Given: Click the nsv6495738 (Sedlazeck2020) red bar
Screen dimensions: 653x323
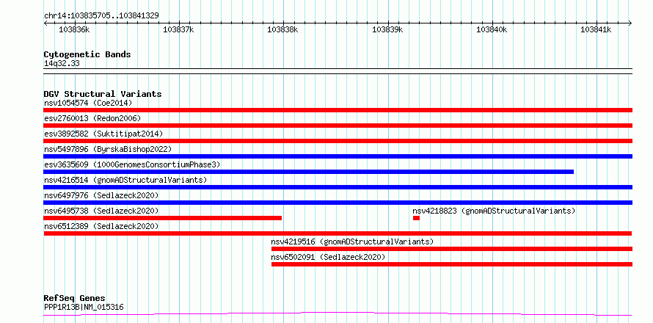Looking at the screenshot, I should pyautogui.click(x=162, y=218).
